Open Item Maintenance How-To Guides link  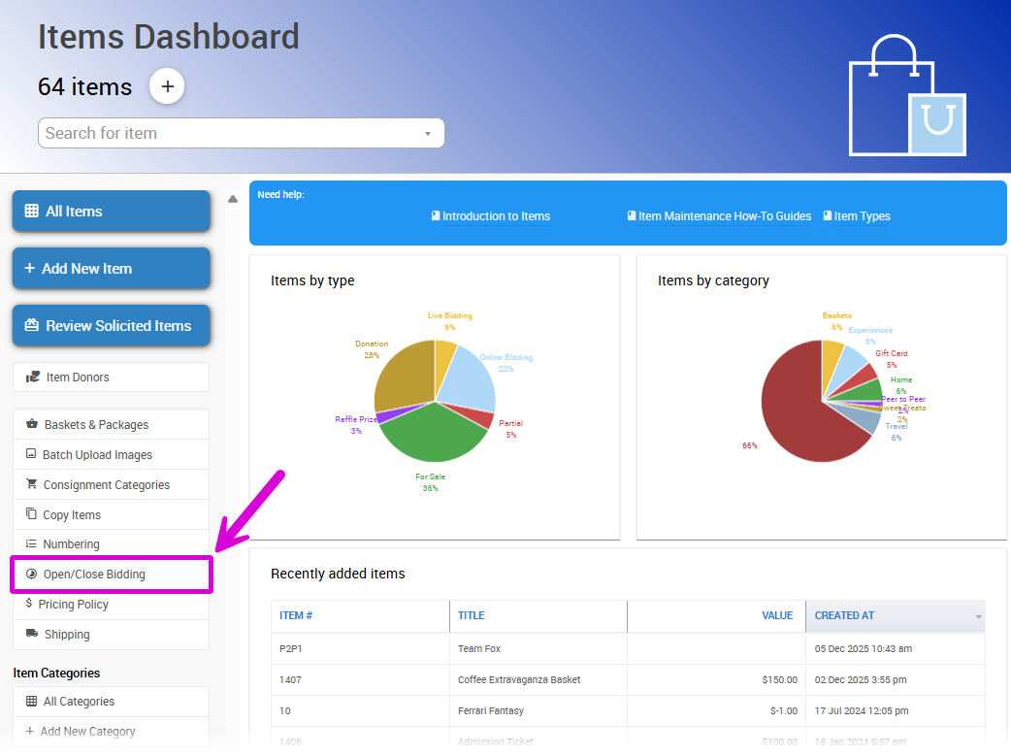724,216
